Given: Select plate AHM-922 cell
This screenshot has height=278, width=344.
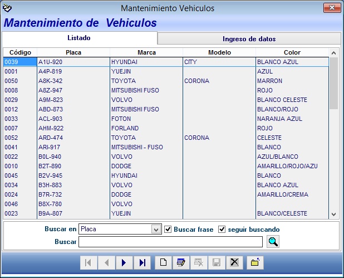Looking at the screenshot, I should [73, 128].
